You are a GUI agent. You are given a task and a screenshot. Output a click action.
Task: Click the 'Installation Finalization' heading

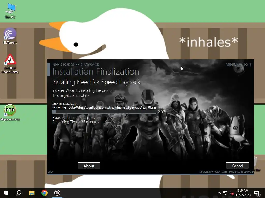[x=96, y=71]
